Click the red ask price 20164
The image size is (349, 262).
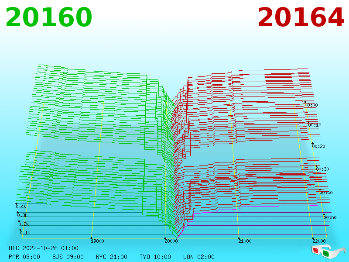pyautogui.click(x=301, y=17)
